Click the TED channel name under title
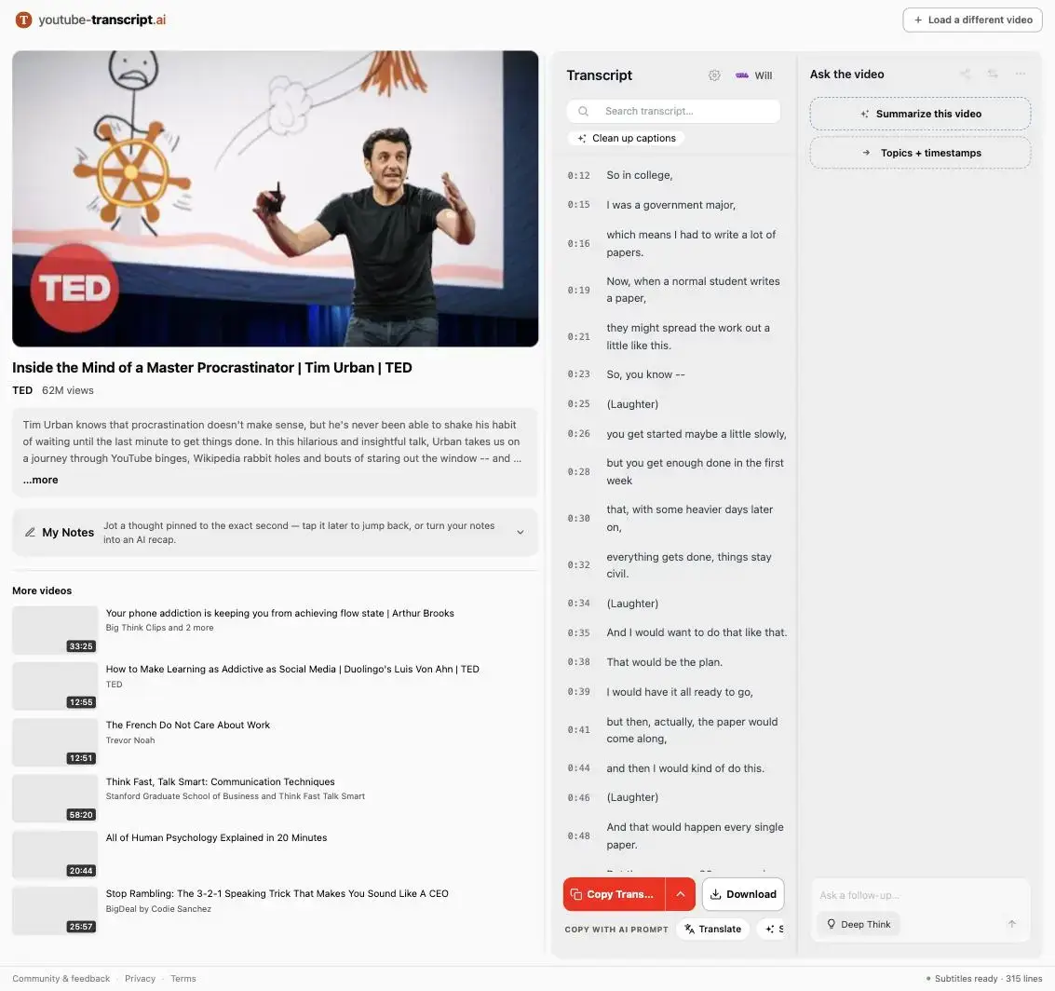Image resolution: width=1055 pixels, height=991 pixels. pyautogui.click(x=22, y=390)
